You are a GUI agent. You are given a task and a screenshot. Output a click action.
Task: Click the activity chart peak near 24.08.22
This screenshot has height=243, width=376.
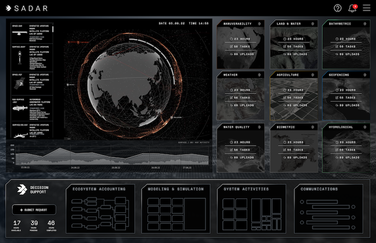coord(60,149)
